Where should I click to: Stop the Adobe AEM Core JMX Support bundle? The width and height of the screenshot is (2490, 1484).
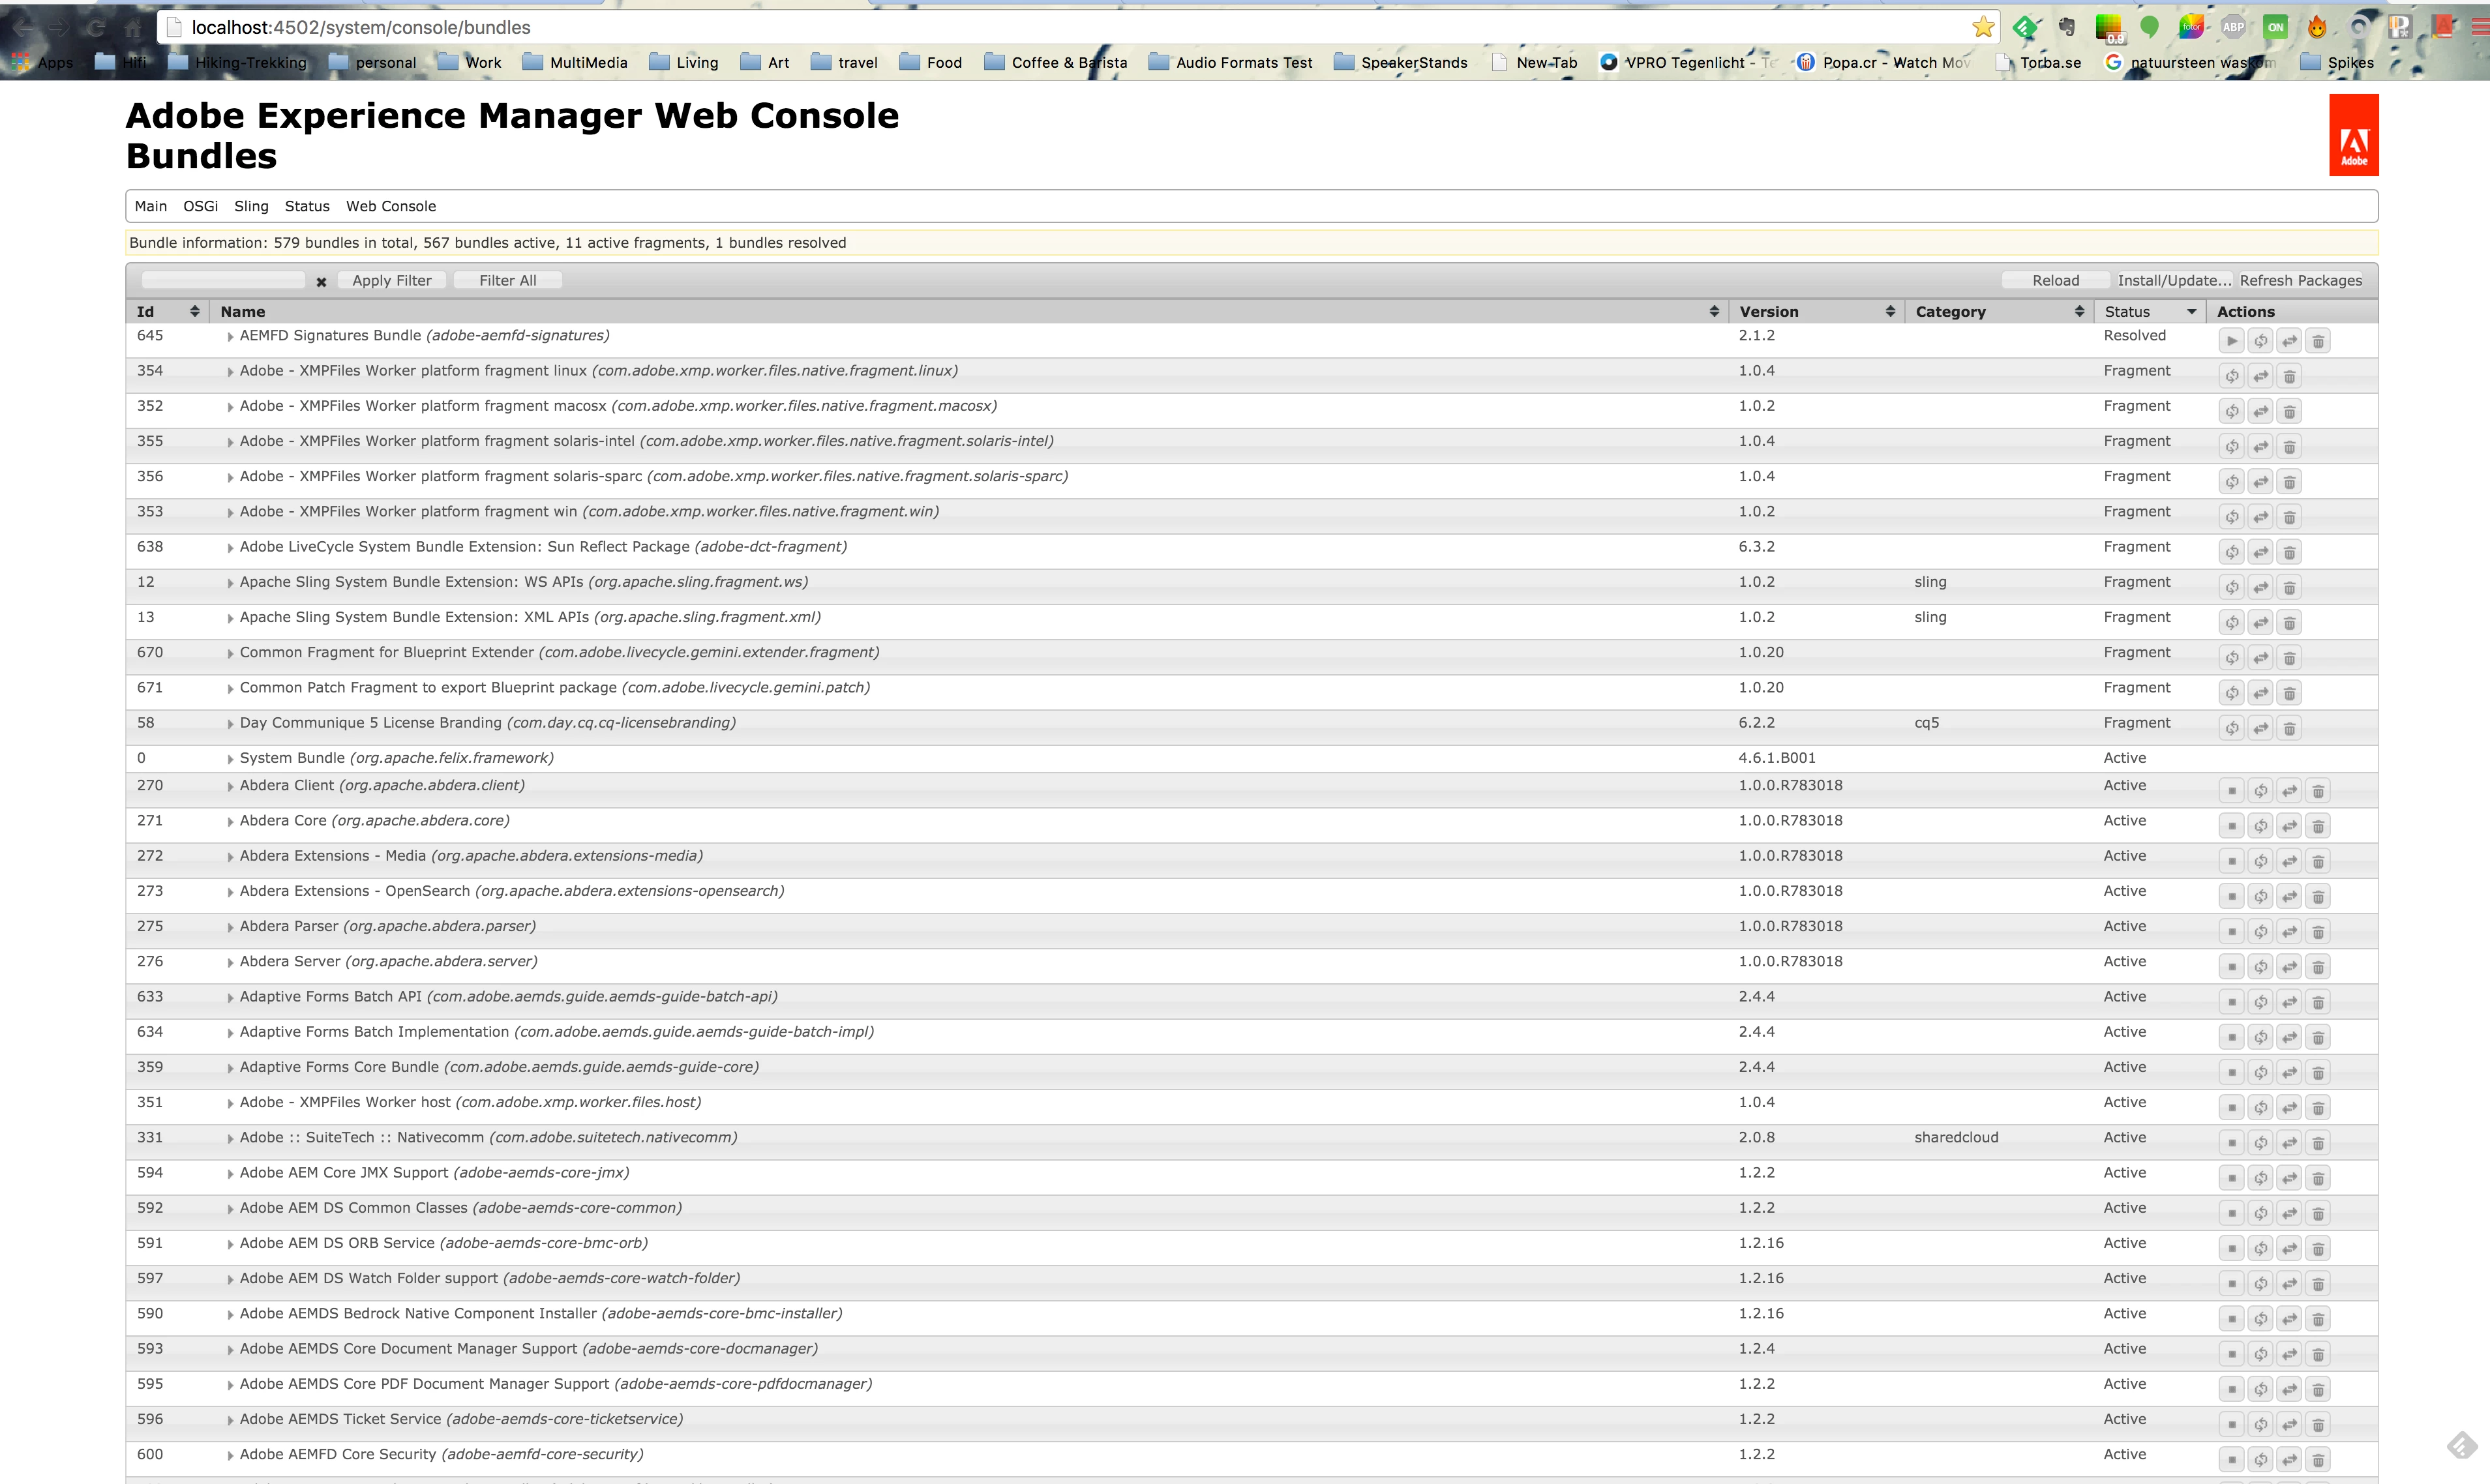coord(2231,1178)
